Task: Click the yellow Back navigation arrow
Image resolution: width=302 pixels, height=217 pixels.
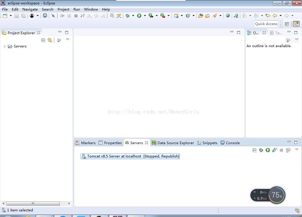Action: coord(275,16)
